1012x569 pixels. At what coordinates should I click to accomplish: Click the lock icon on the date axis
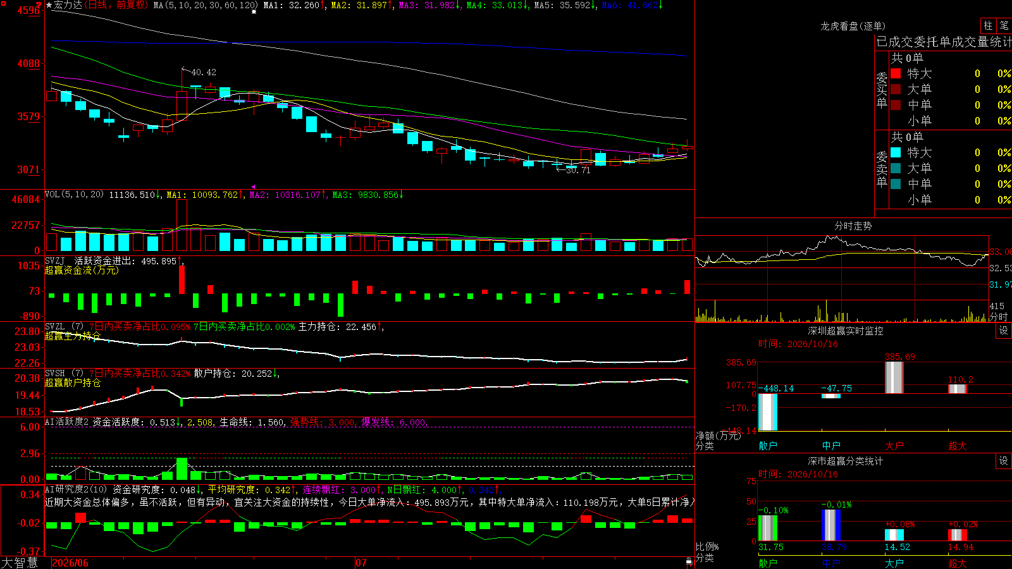pos(689,561)
